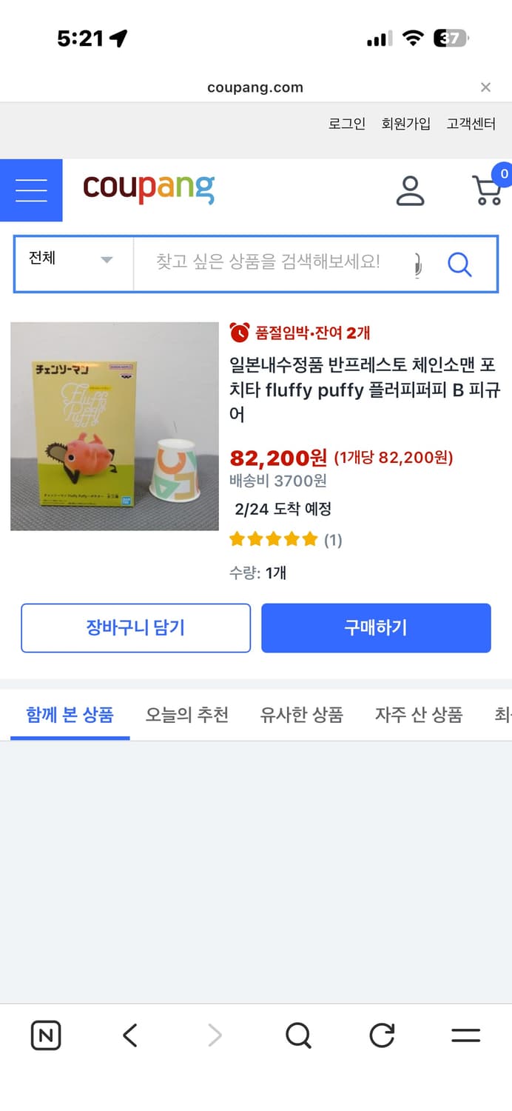Tap the back arrow in bottom bar
Viewport: 512px width, 1111px height.
(129, 1035)
